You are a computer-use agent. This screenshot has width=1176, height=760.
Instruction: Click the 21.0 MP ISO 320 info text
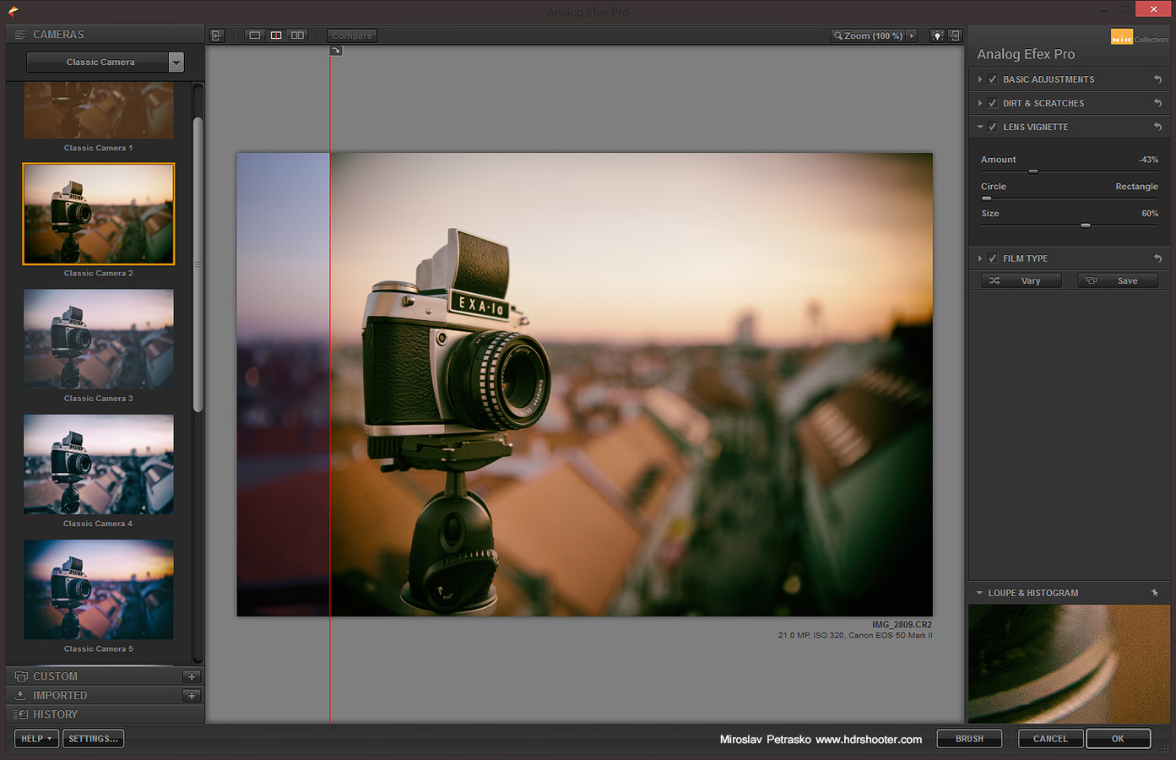point(855,635)
